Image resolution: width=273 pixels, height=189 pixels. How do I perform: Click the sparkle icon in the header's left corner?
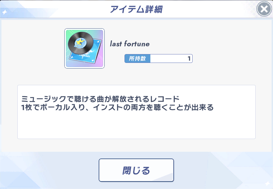[5, 13]
